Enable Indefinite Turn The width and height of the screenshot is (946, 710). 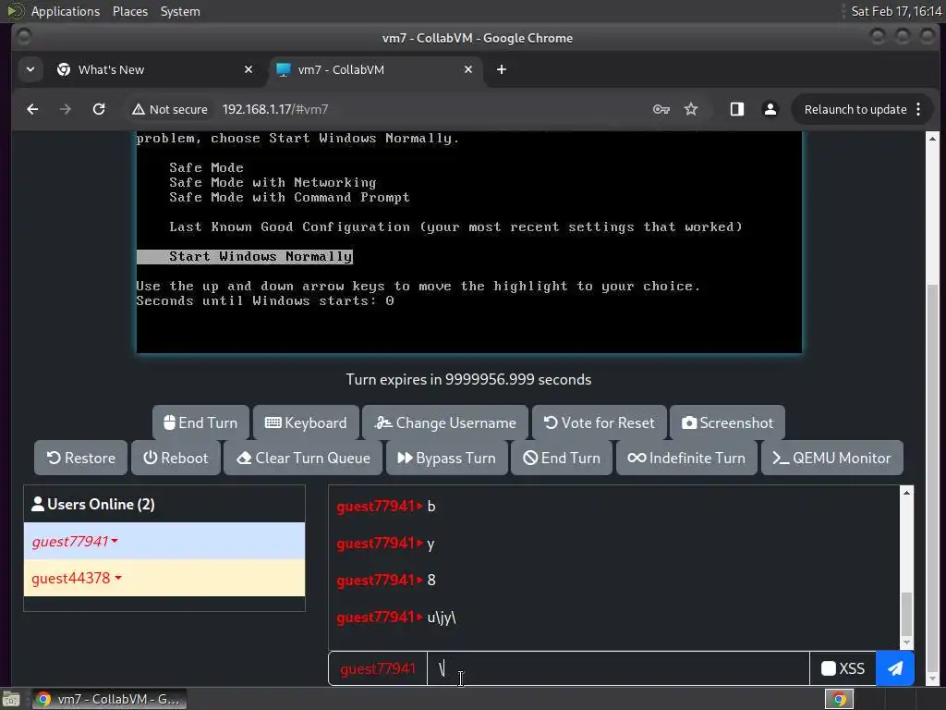[686, 458]
